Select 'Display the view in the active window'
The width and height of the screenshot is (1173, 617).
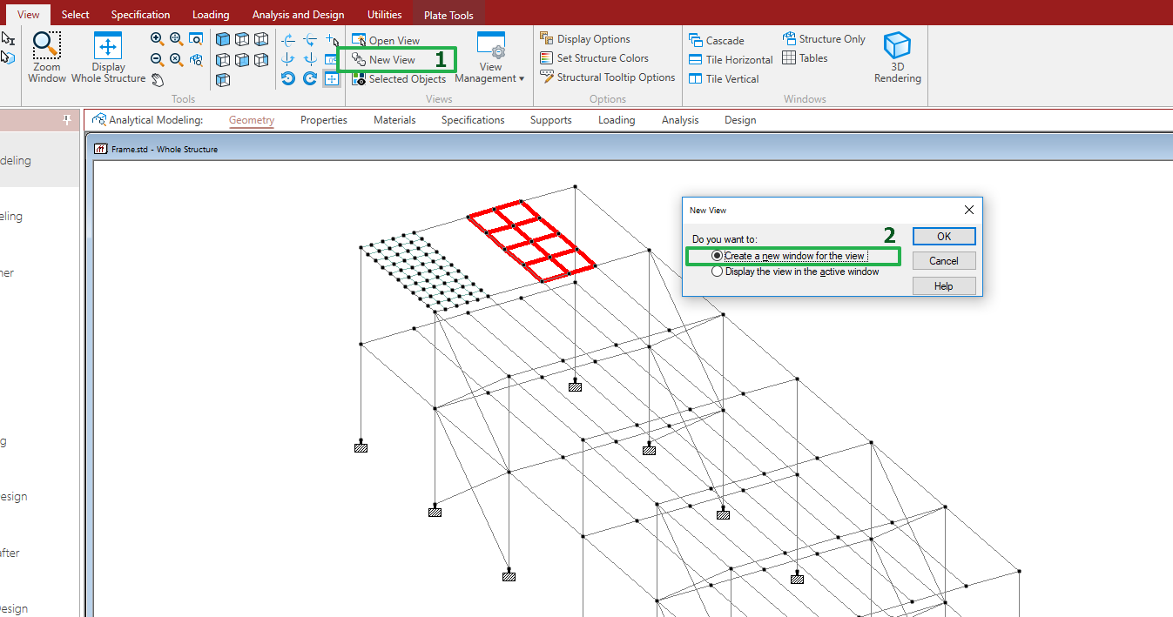718,272
